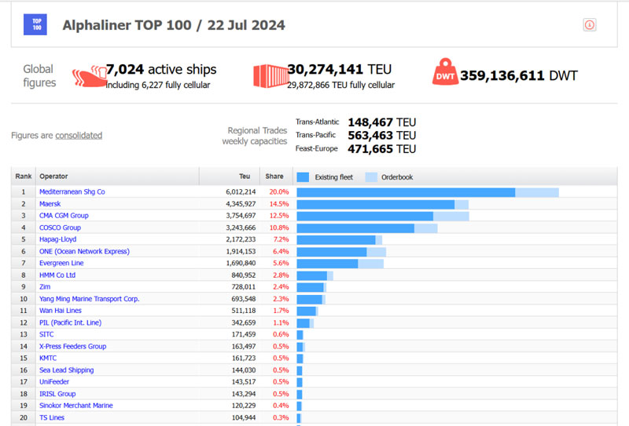Open Mediterranean Shg Co operator page
The image size is (629, 426).
72,191
